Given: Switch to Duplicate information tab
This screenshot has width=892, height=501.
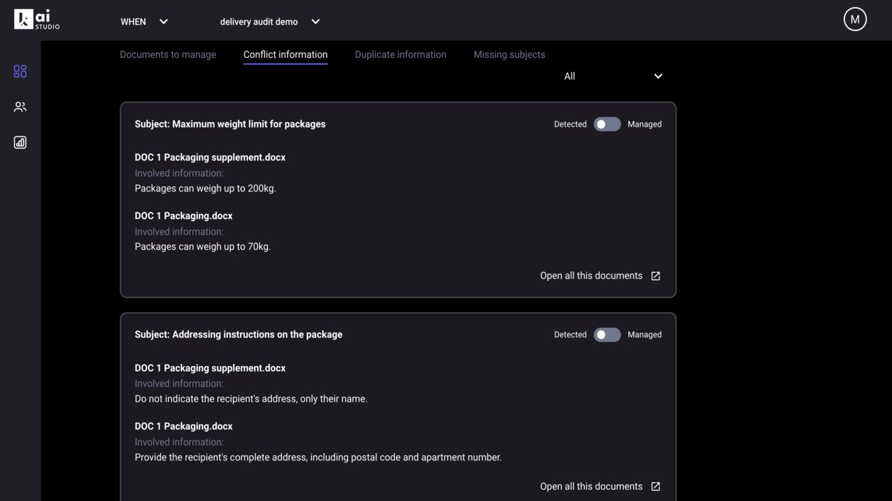Looking at the screenshot, I should pos(401,54).
